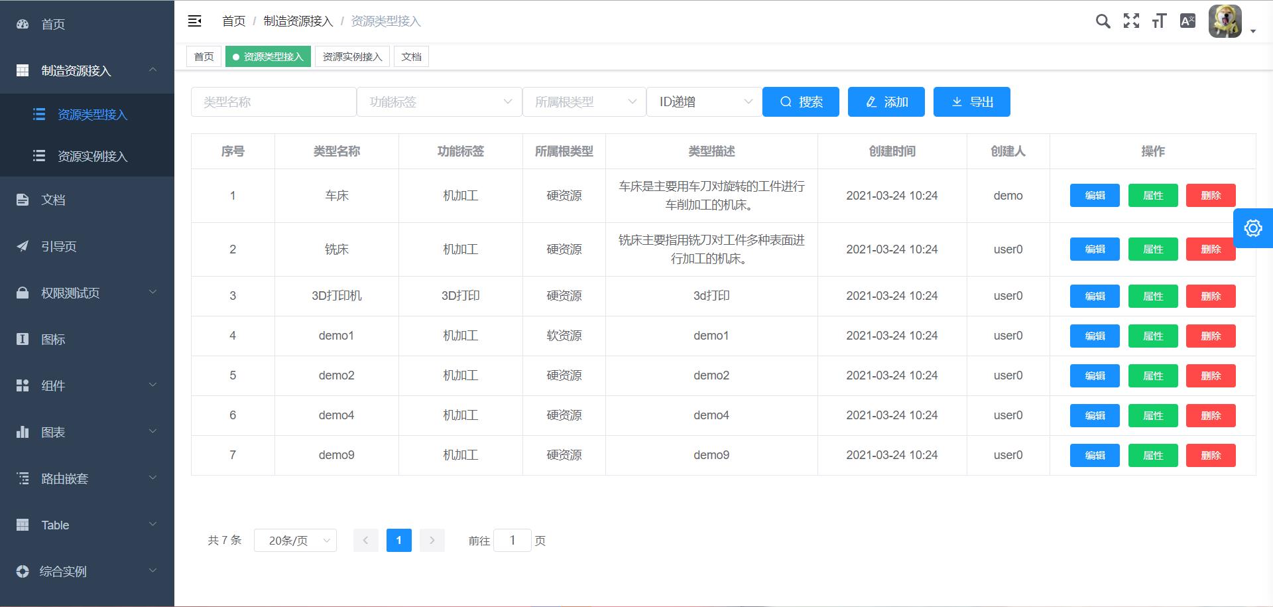Switch to the 资源实例接入 tab
Viewport: 1273px width, 607px height.
point(352,57)
